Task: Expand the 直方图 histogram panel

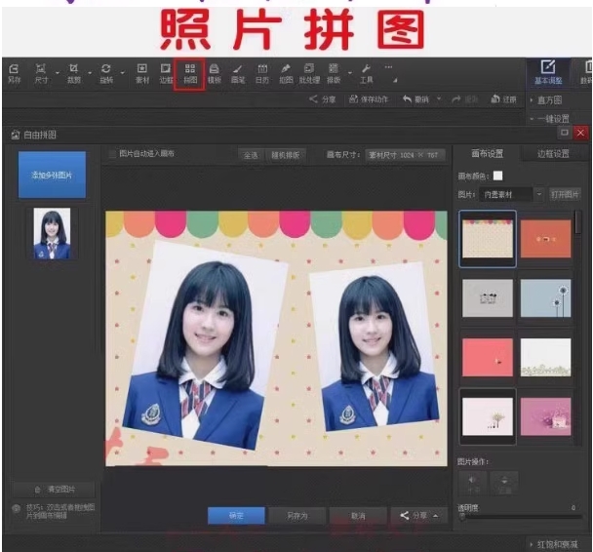Action: coord(551,99)
